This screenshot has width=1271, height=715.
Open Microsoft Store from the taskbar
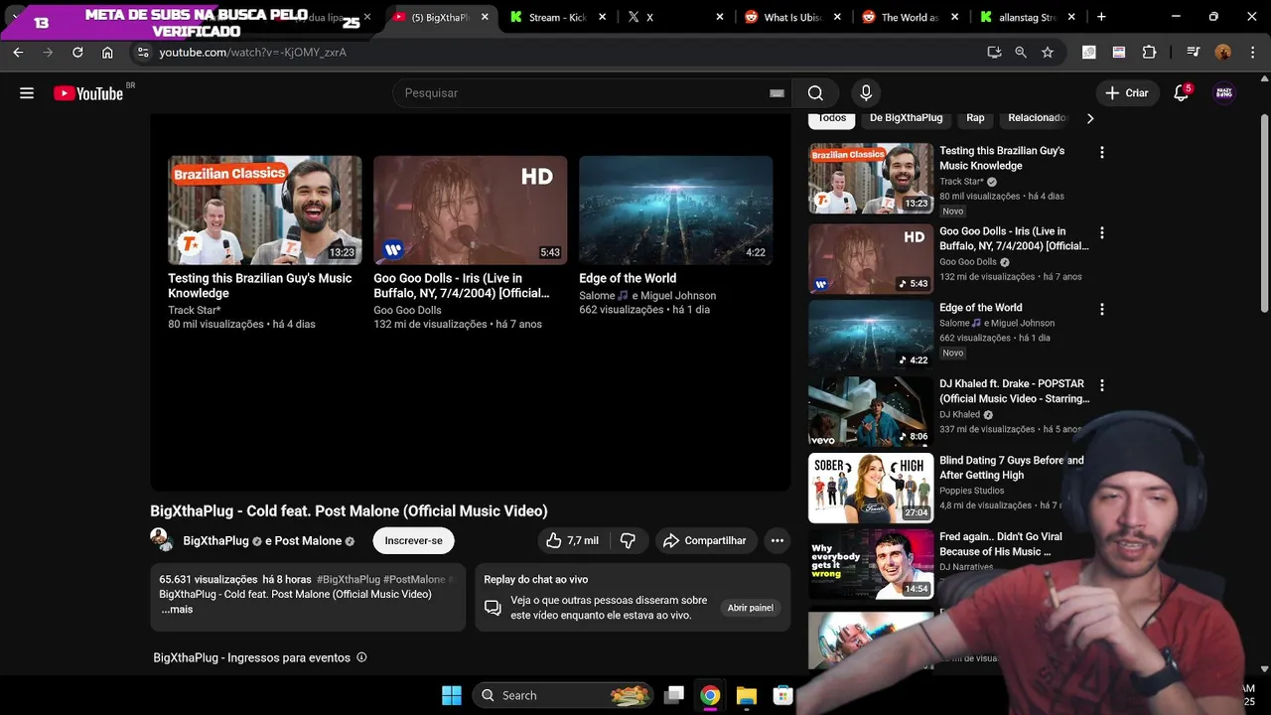pyautogui.click(x=783, y=695)
